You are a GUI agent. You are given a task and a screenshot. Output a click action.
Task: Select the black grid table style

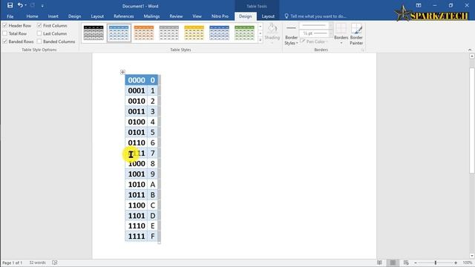tap(94, 33)
